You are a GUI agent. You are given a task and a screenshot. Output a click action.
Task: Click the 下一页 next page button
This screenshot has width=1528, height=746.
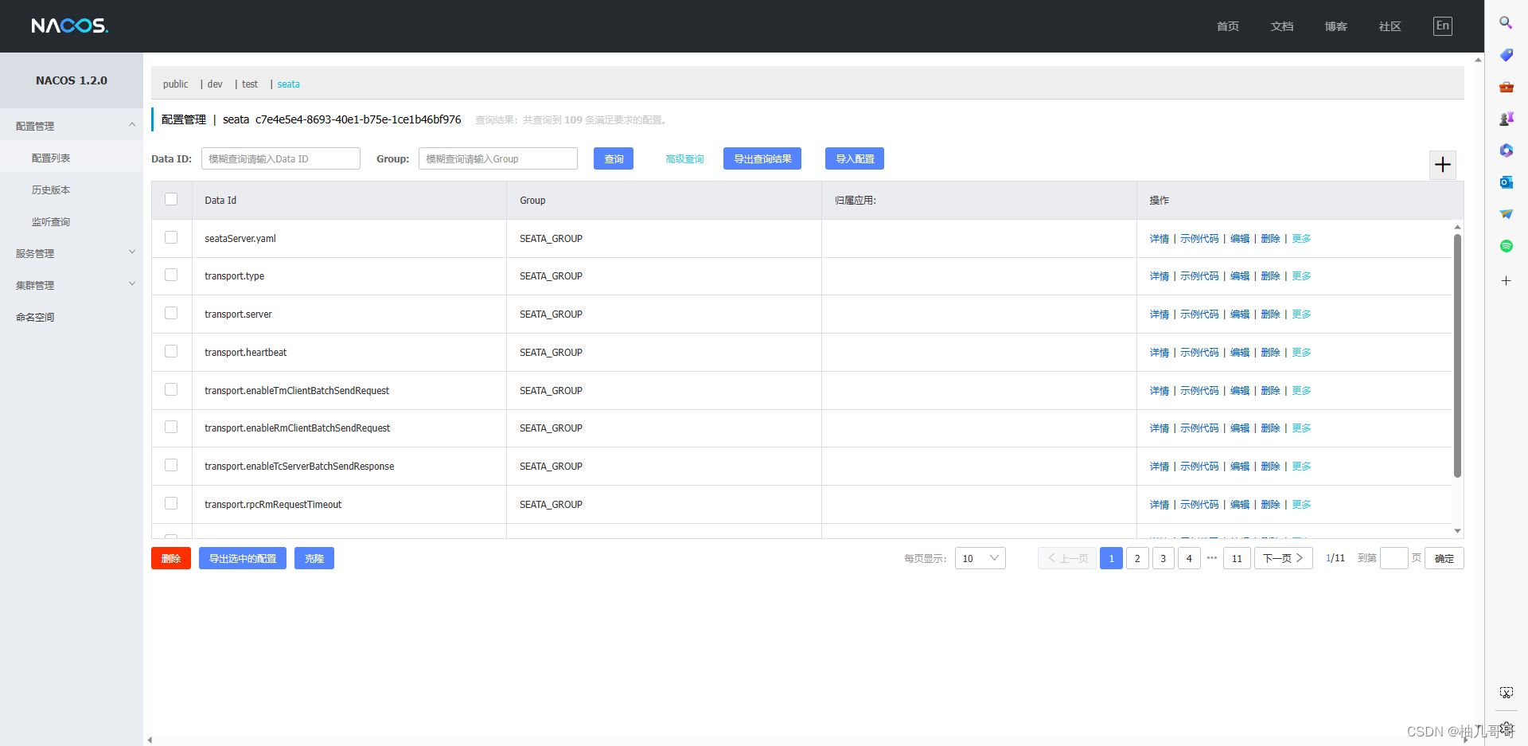1284,558
